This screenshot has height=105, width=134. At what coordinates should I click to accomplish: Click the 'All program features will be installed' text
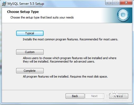pos(46,77)
